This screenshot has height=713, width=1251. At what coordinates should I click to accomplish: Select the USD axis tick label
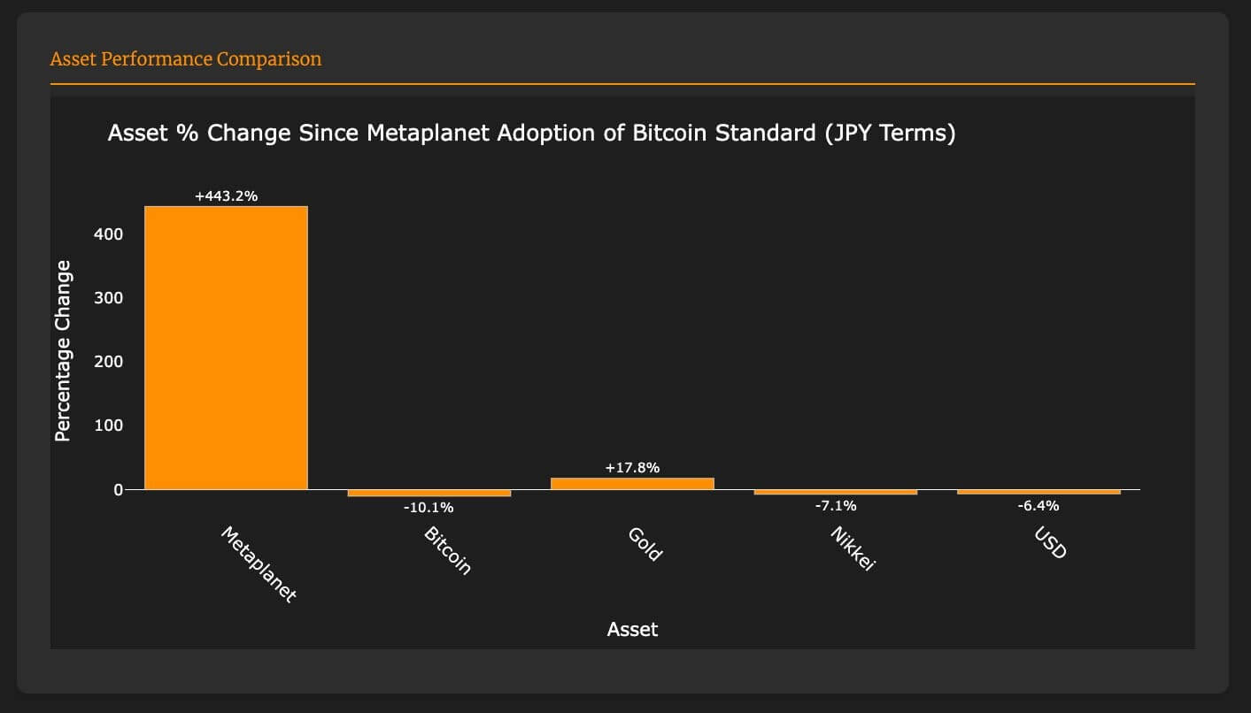[x=1050, y=543]
